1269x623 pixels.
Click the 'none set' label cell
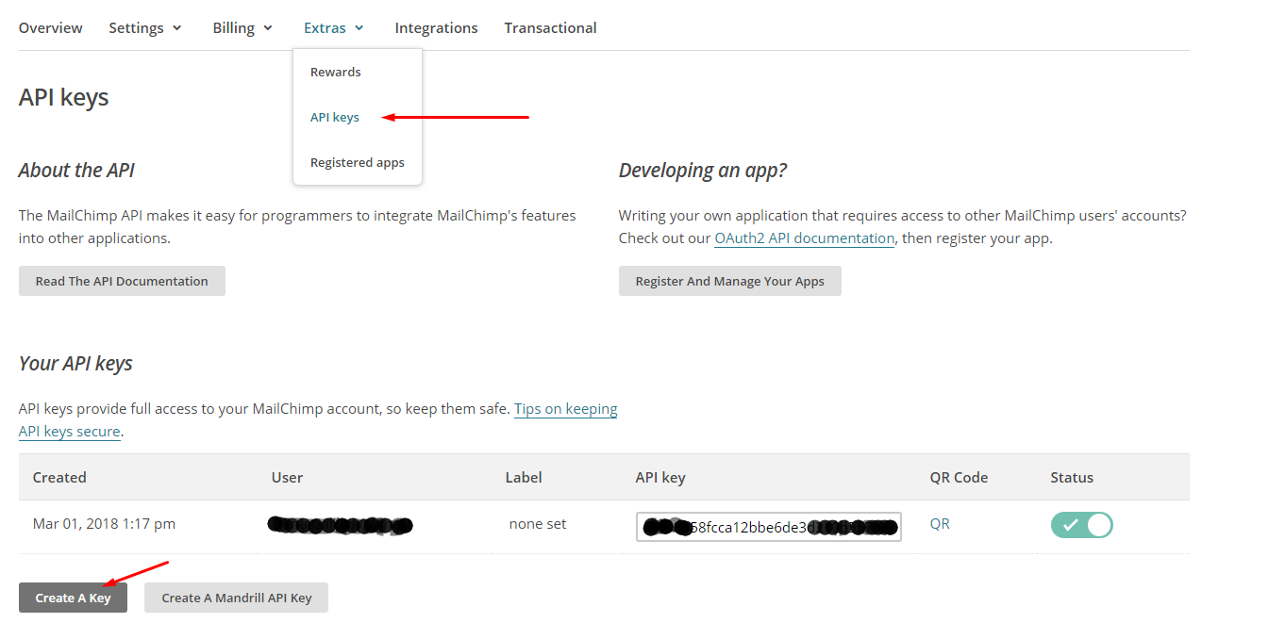538,524
